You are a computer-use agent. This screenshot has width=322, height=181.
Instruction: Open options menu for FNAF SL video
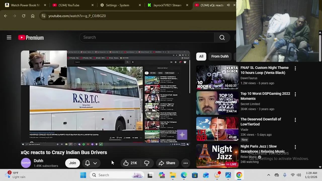coord(295,68)
